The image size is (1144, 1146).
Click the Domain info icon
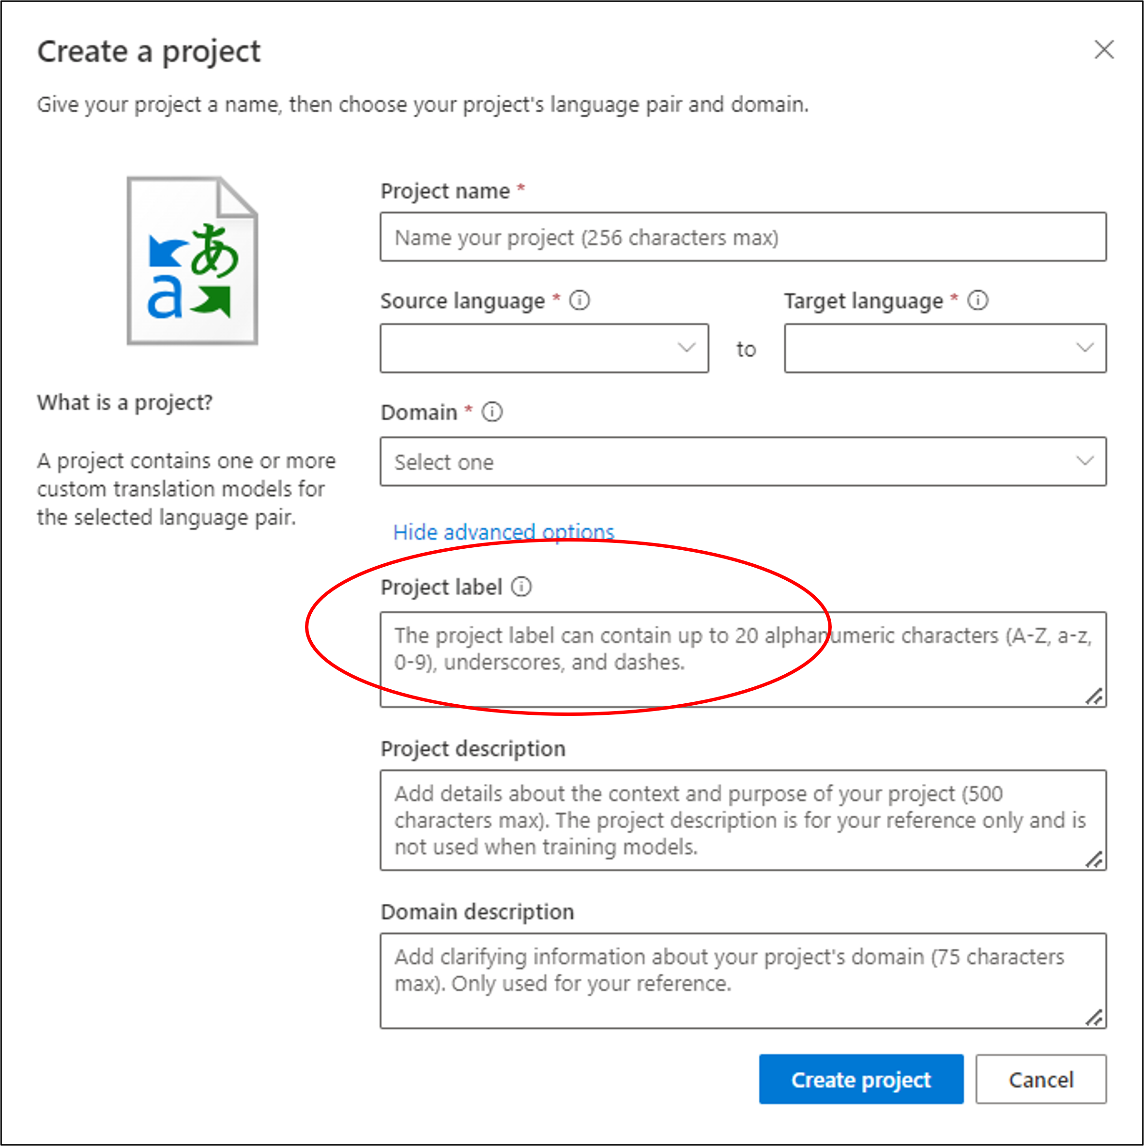point(492,412)
